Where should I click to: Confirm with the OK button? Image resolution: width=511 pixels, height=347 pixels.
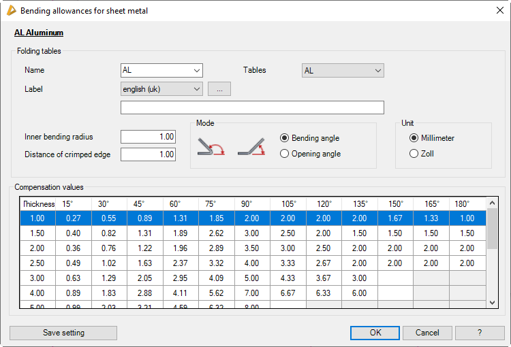pyautogui.click(x=375, y=333)
